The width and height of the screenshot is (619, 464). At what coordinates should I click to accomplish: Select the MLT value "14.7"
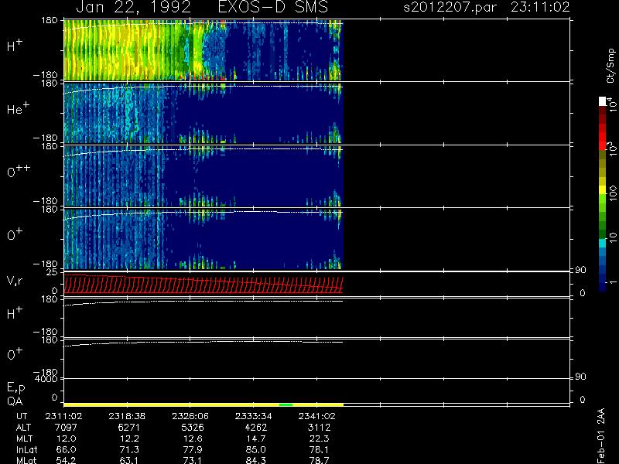pos(256,438)
